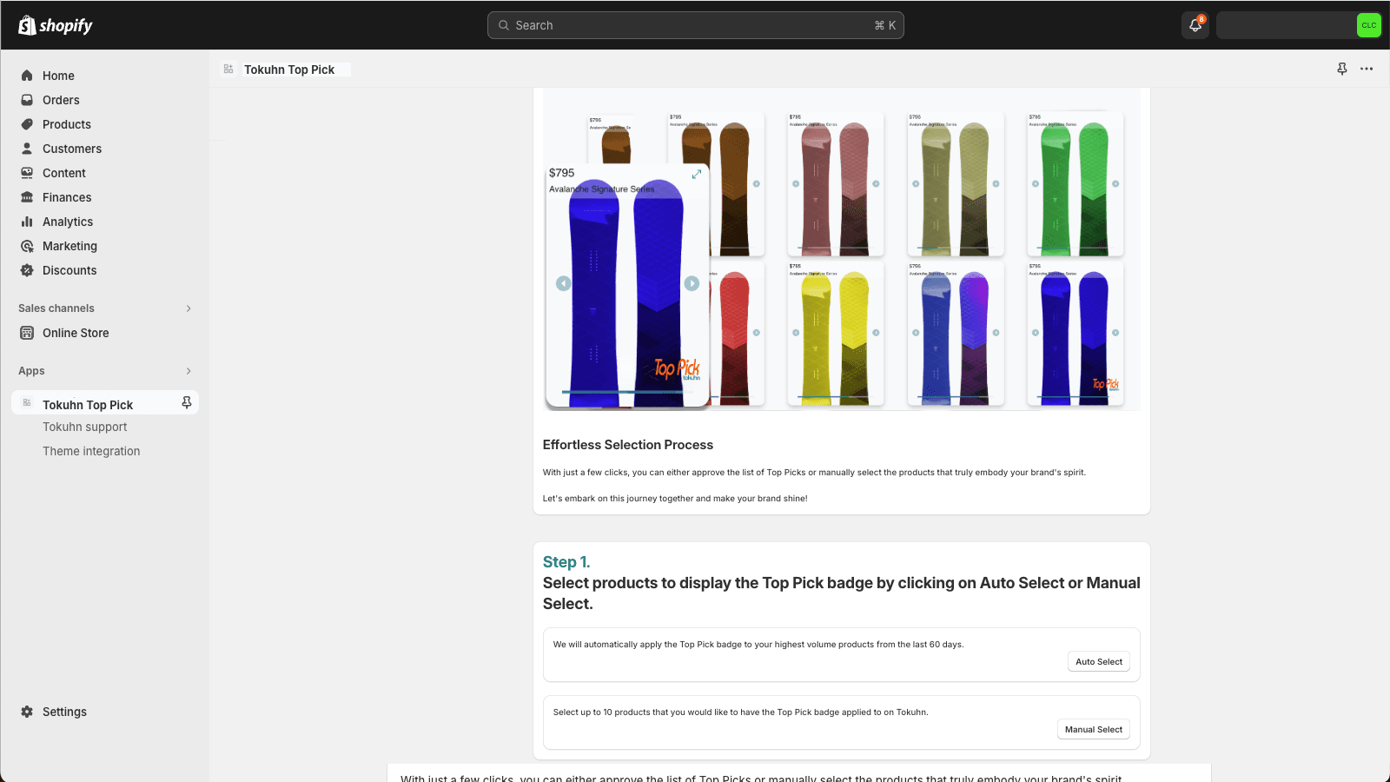
Task: Open the notifications bell
Action: (1195, 25)
